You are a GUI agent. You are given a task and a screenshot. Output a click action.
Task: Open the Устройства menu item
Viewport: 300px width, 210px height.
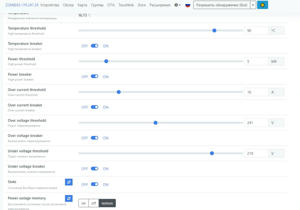(x=50, y=5)
